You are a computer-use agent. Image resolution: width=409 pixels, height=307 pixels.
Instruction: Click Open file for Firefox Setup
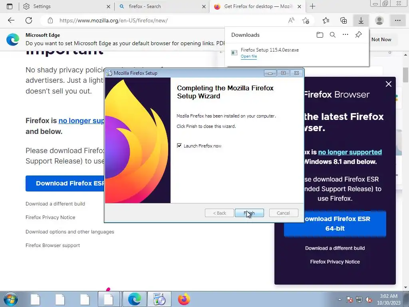249,56
